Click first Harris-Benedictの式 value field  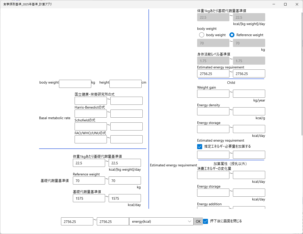point(91,114)
